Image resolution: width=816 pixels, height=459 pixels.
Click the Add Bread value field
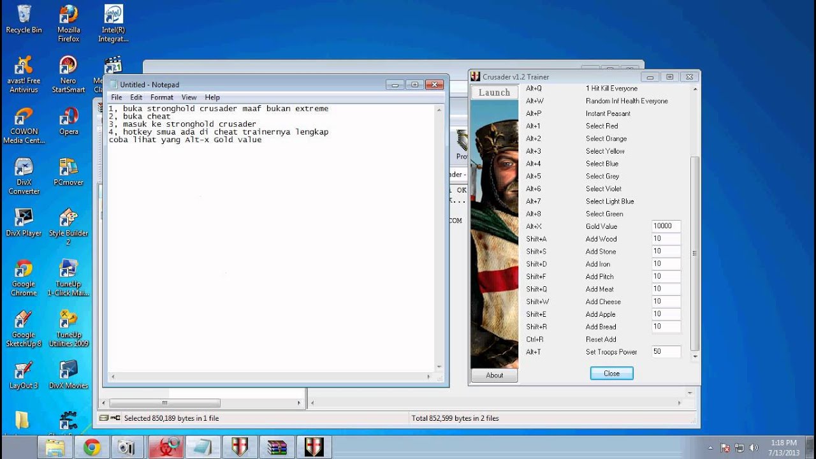pos(666,326)
